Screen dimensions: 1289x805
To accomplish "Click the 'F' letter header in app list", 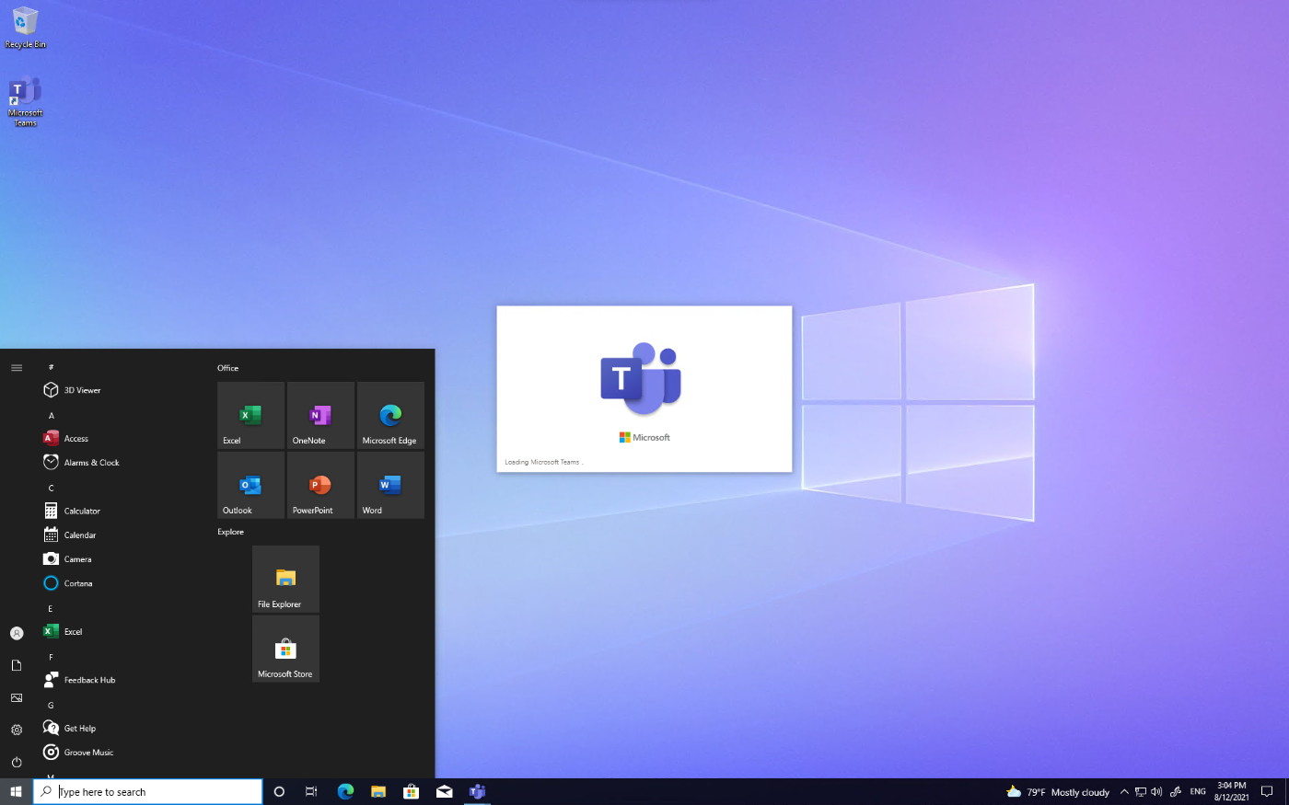I will coord(52,657).
